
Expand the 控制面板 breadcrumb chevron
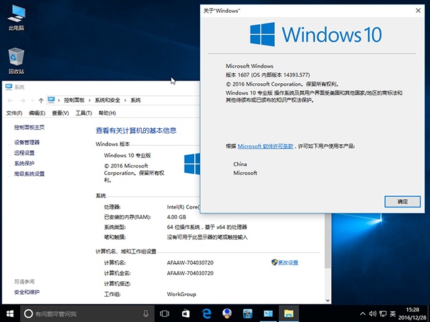(x=90, y=100)
